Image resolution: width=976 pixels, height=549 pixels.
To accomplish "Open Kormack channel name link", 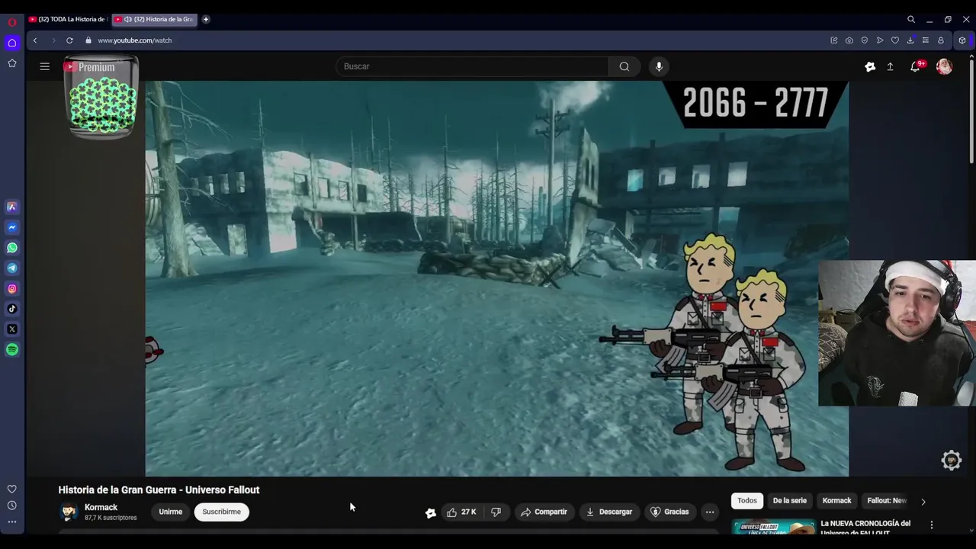I will pos(101,507).
